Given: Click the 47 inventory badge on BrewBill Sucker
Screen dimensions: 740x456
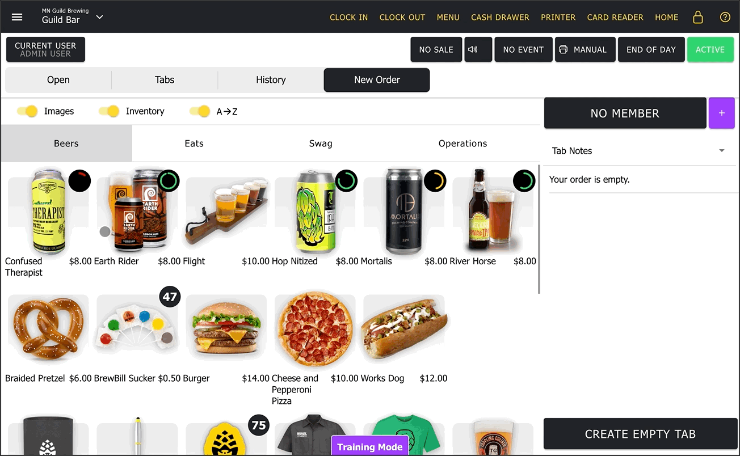Looking at the screenshot, I should click(x=170, y=296).
